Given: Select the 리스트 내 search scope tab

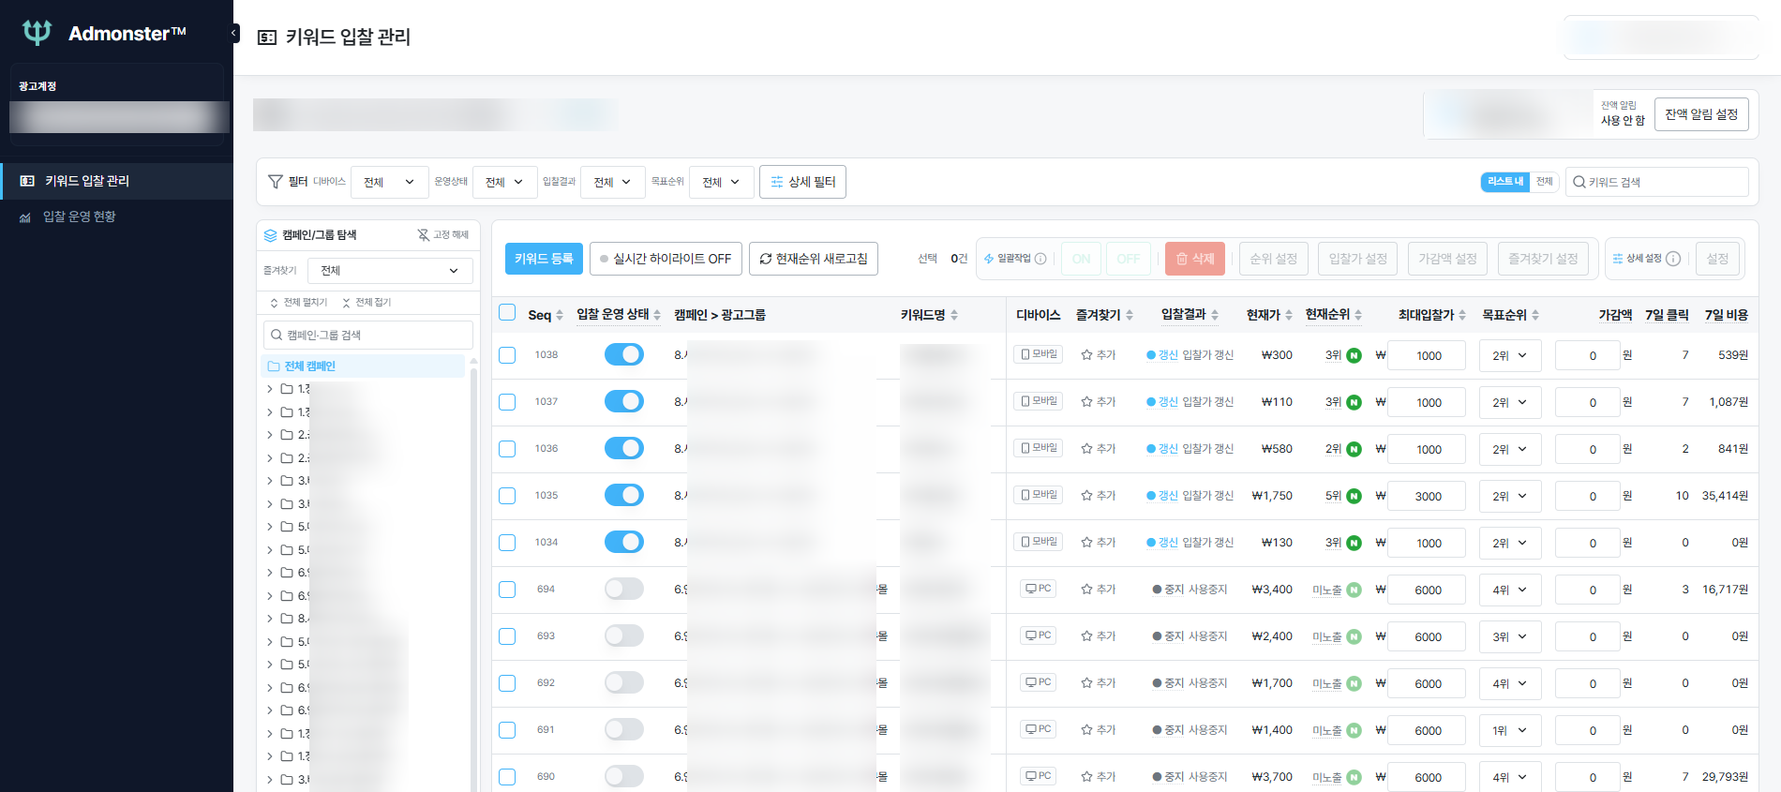Looking at the screenshot, I should [x=1504, y=182].
